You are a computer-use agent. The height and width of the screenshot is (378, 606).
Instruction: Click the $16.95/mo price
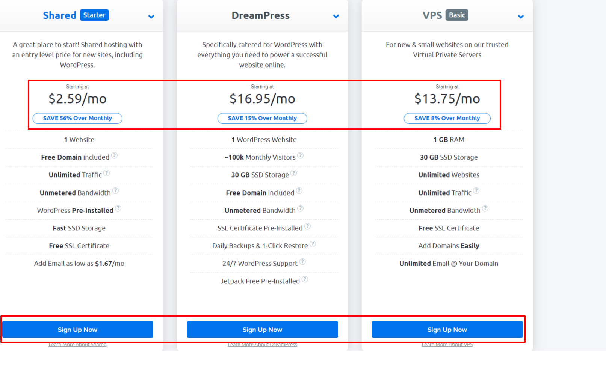click(x=262, y=99)
